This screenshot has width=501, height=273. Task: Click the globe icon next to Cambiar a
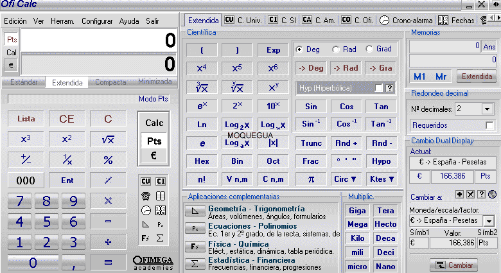pyautogui.click(x=493, y=194)
